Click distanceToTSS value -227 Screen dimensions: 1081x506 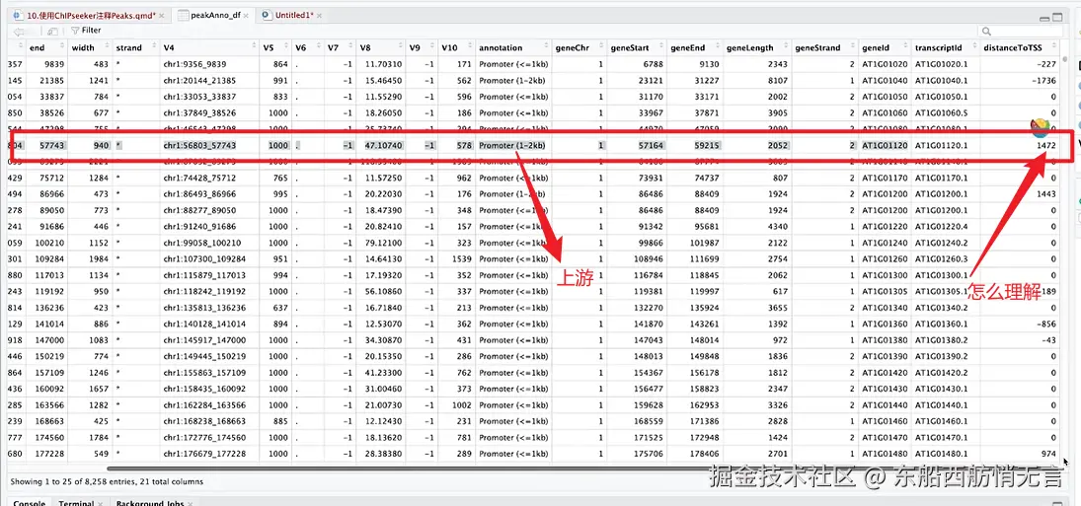(1046, 64)
